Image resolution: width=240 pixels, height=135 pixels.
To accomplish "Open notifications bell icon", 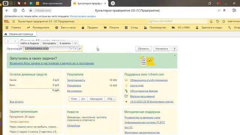I will point(211,21).
